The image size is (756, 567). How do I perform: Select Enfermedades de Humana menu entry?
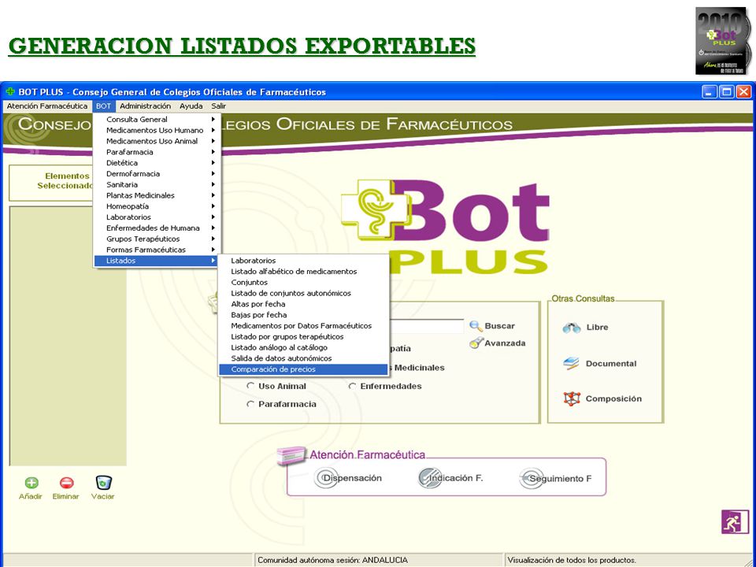click(x=157, y=228)
